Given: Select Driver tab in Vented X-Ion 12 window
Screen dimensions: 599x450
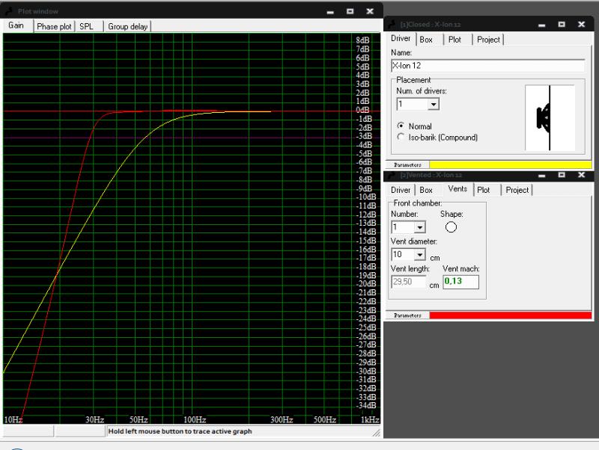Looking at the screenshot, I should (x=401, y=190).
